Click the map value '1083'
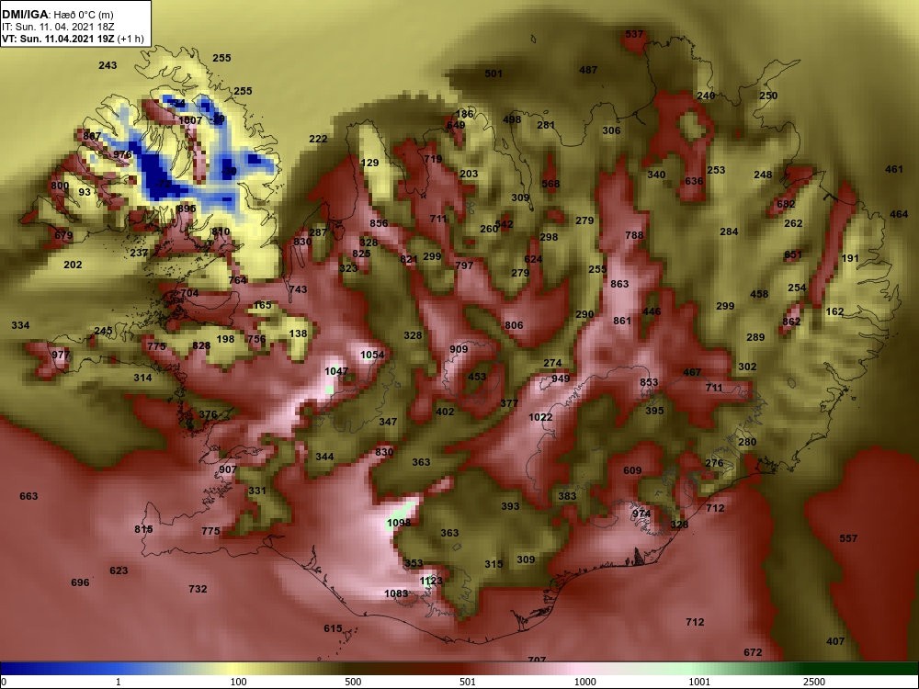 395,593
